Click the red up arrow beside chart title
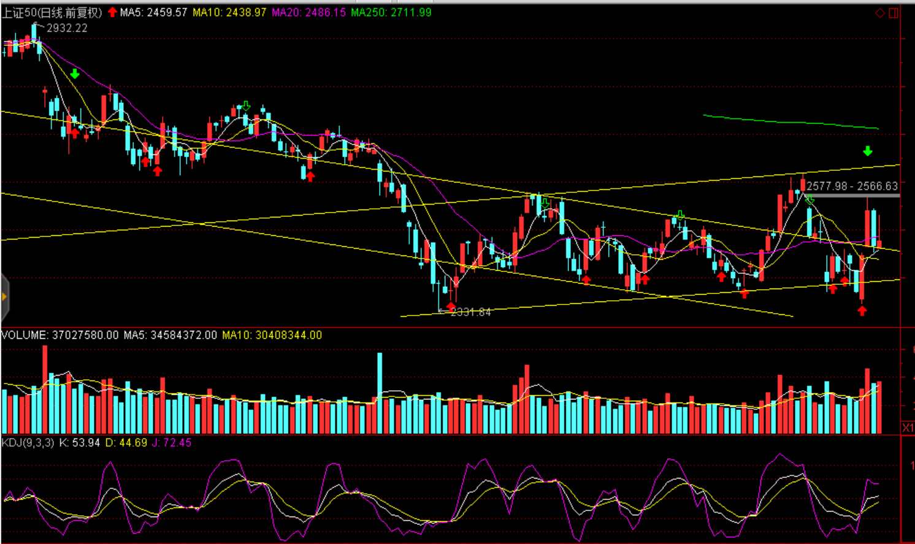 [112, 12]
